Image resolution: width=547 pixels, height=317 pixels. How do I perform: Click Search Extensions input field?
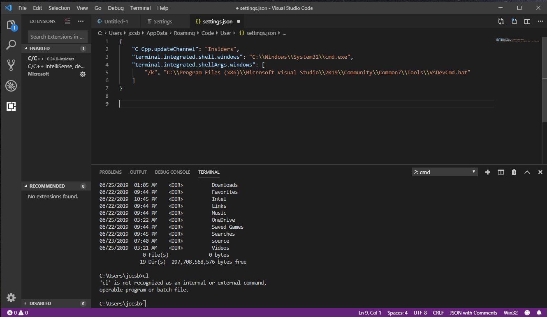click(58, 37)
